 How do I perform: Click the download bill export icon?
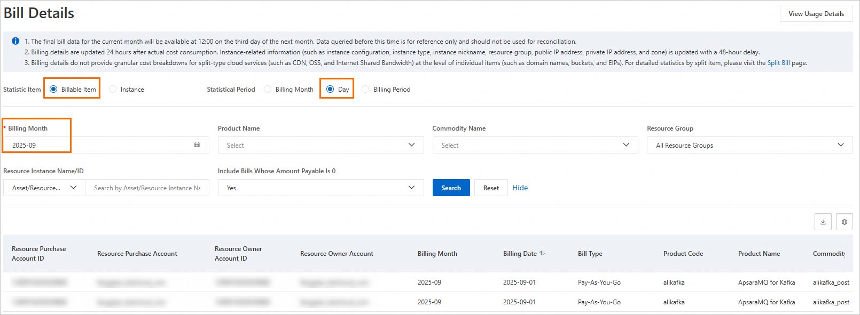tap(823, 222)
